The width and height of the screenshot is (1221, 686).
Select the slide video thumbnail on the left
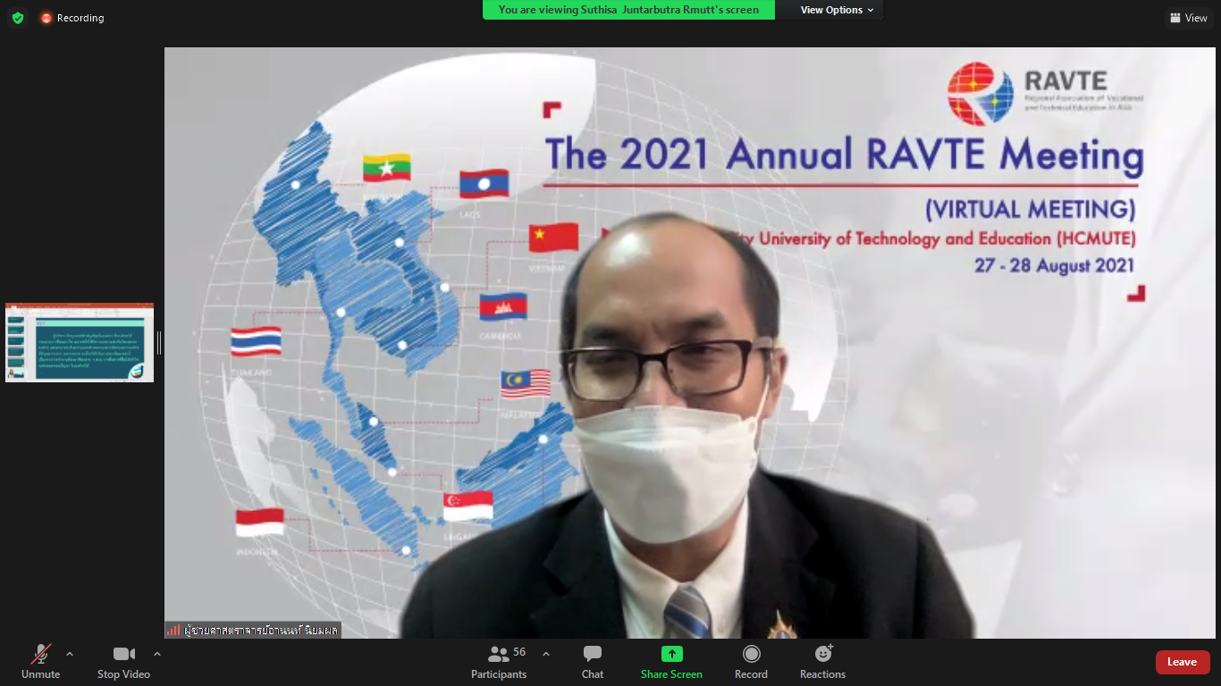click(x=80, y=343)
